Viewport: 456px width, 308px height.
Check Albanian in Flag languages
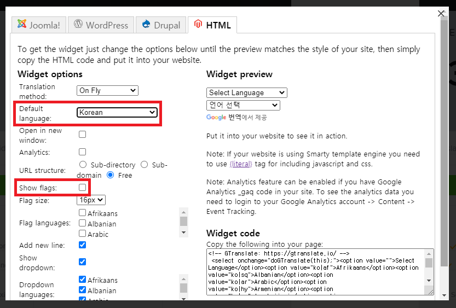click(82, 223)
